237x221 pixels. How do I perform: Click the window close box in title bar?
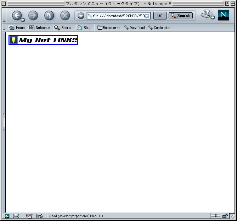pos(4,4)
